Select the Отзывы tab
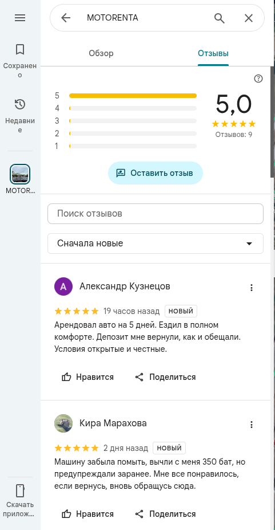Image resolution: width=275 pixels, height=530 pixels. [x=213, y=53]
